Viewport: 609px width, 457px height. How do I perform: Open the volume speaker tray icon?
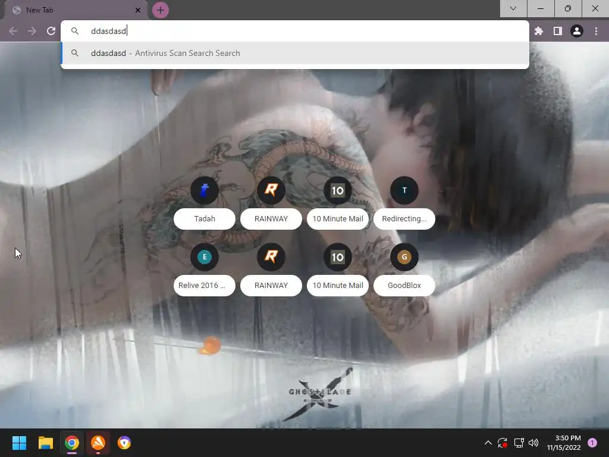[533, 443]
